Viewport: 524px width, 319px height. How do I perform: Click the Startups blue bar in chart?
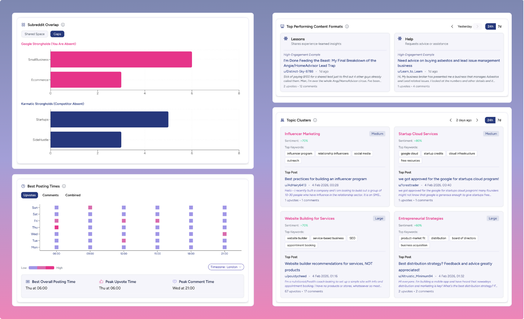click(x=109, y=119)
